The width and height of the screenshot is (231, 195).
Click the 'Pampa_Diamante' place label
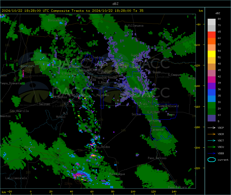coord(11,83)
